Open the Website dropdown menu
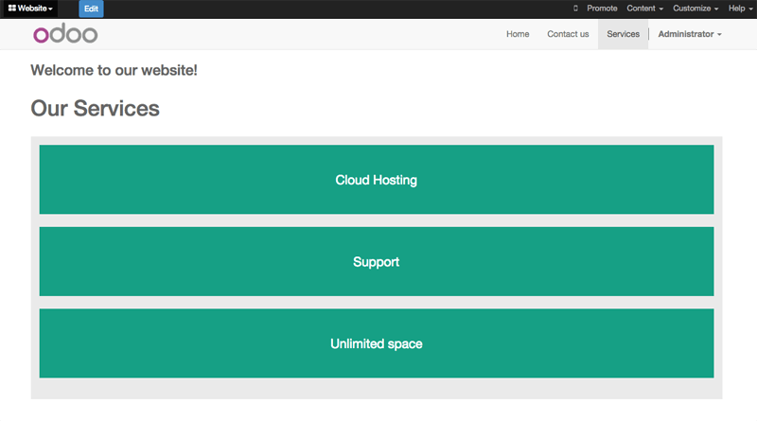Viewport: 757px width, 421px height. pos(30,9)
